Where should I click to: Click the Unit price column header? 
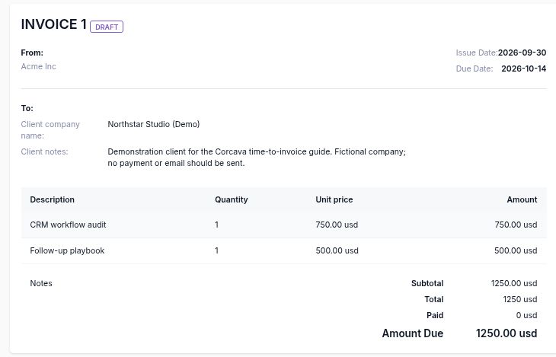[334, 199]
